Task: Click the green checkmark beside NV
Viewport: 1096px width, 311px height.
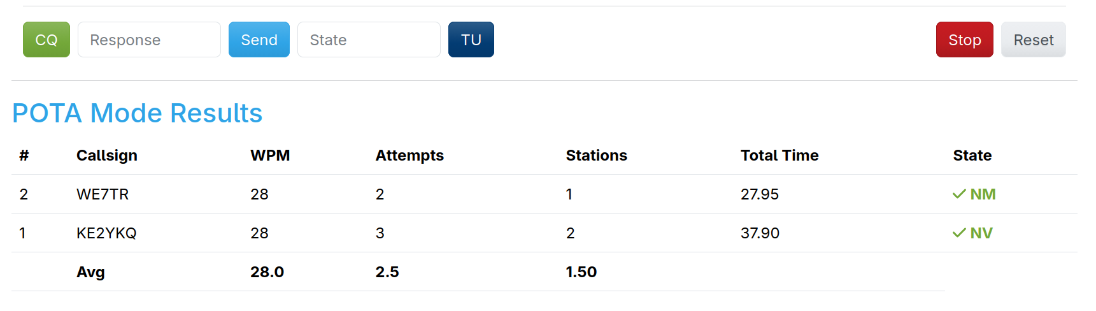Action: (x=959, y=233)
